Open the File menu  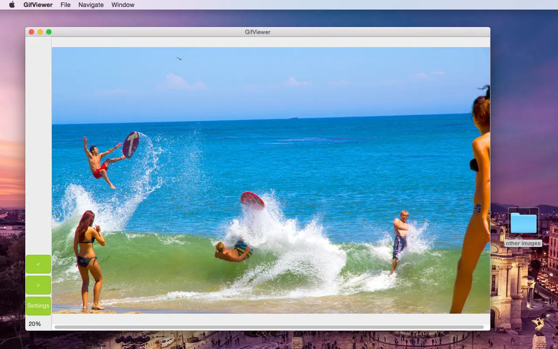65,5
